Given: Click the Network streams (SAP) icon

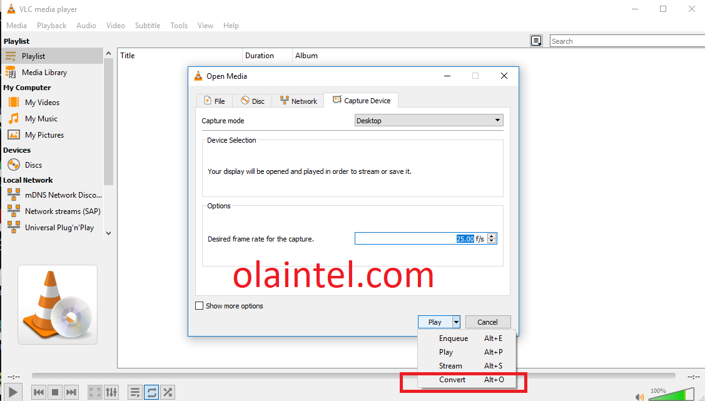Looking at the screenshot, I should click(x=14, y=211).
